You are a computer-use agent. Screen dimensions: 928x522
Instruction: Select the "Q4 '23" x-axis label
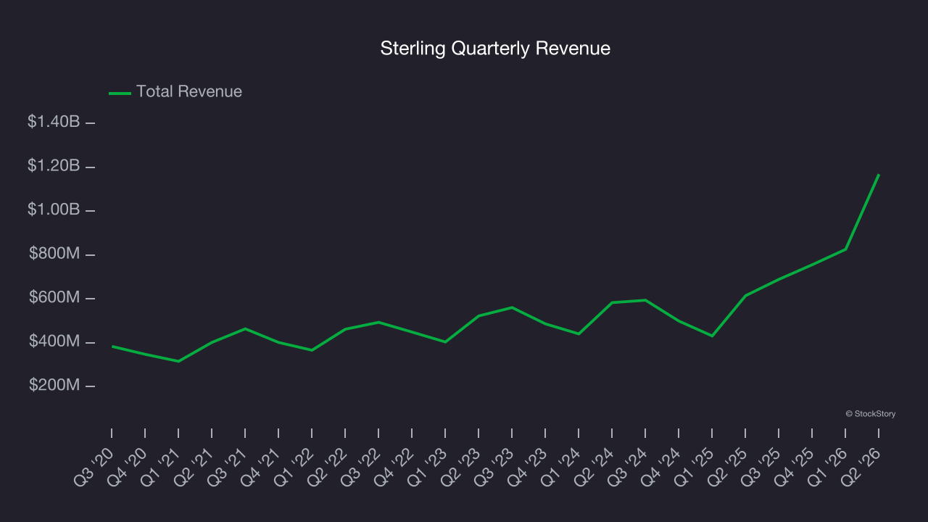click(x=529, y=466)
